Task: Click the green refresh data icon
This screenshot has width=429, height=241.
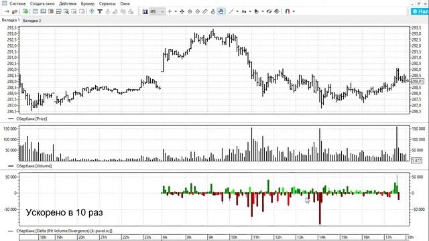Action: pos(25,11)
